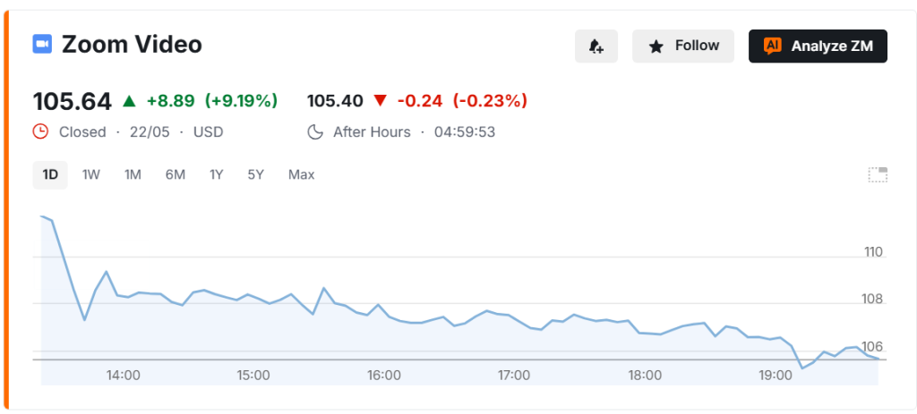Screen dimensions: 917x414
Task: Follow the Zoom Video stock
Action: point(683,46)
